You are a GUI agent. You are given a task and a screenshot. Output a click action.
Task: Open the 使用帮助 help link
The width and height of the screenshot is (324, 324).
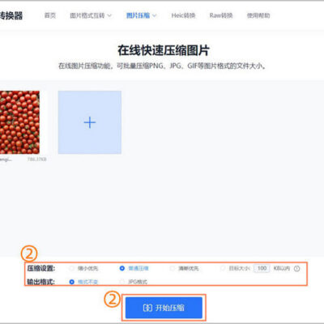point(258,15)
